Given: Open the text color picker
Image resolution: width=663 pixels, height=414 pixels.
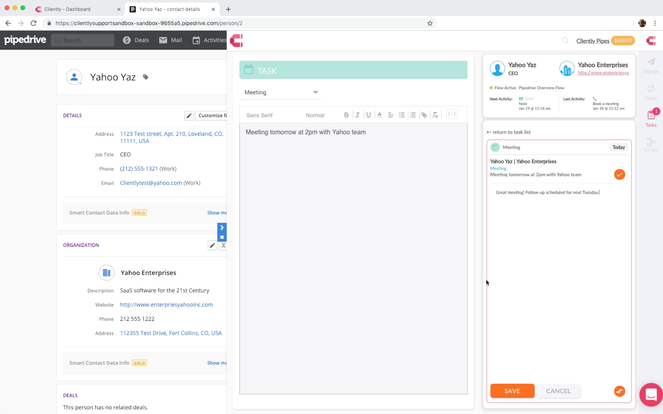Looking at the screenshot, I should (379, 115).
